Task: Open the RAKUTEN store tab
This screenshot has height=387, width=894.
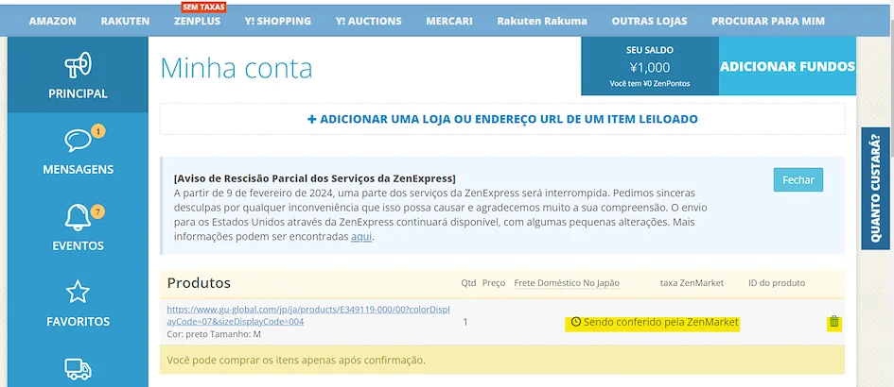Action: point(125,21)
